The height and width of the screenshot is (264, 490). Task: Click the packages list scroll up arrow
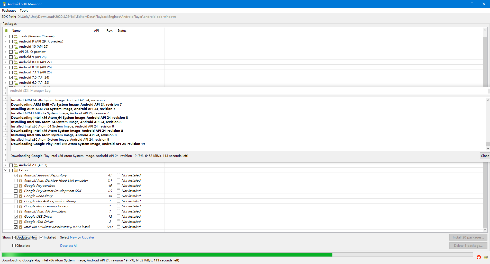click(x=485, y=30)
